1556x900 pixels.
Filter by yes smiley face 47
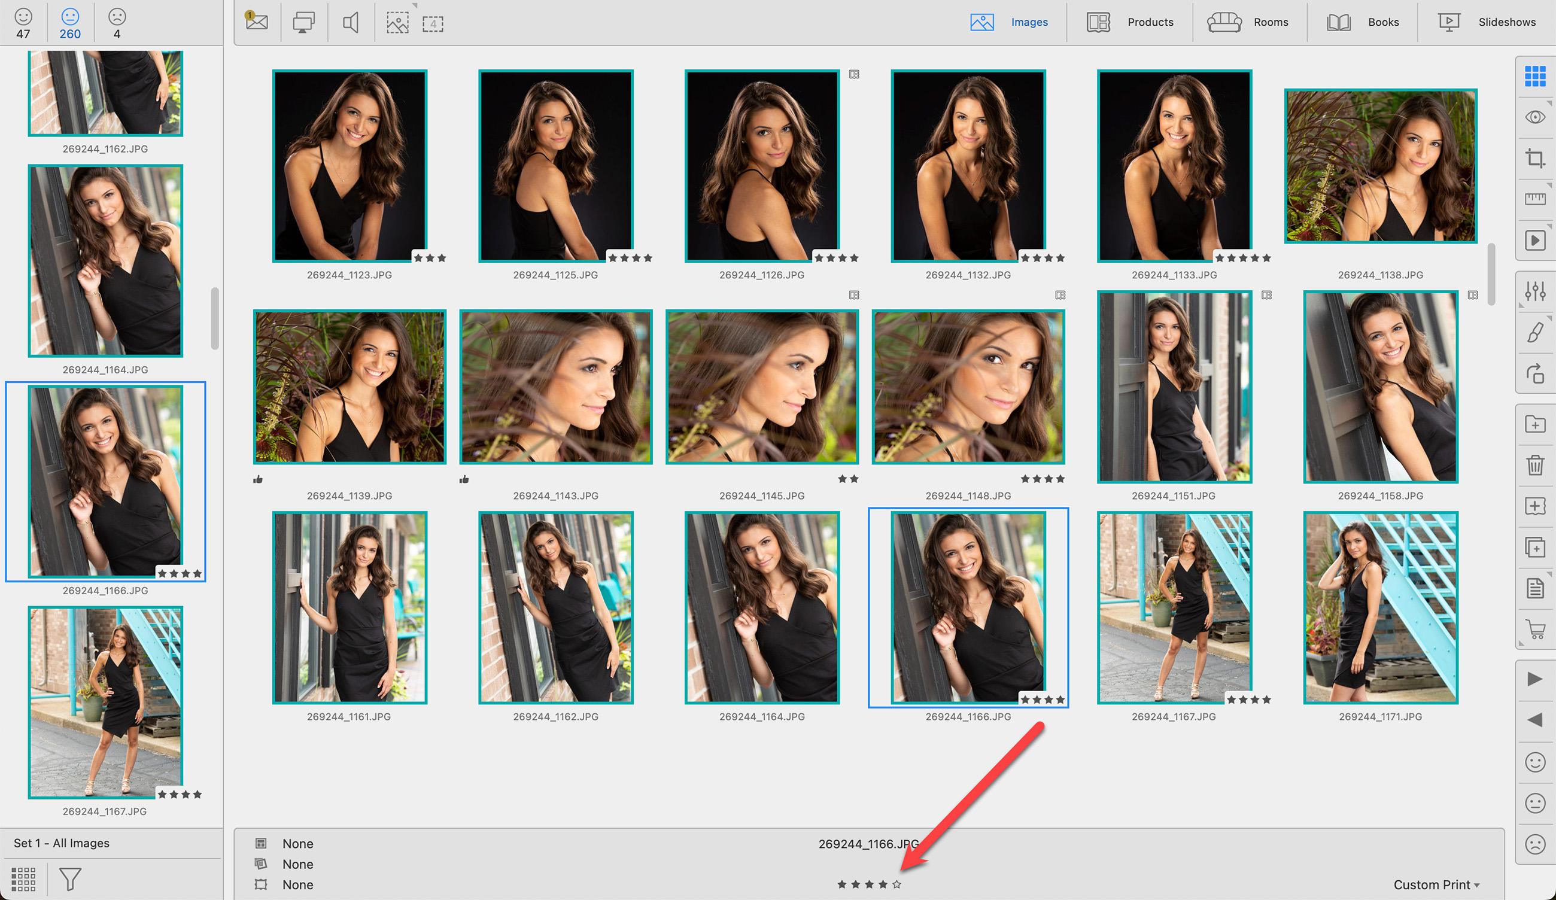click(23, 22)
